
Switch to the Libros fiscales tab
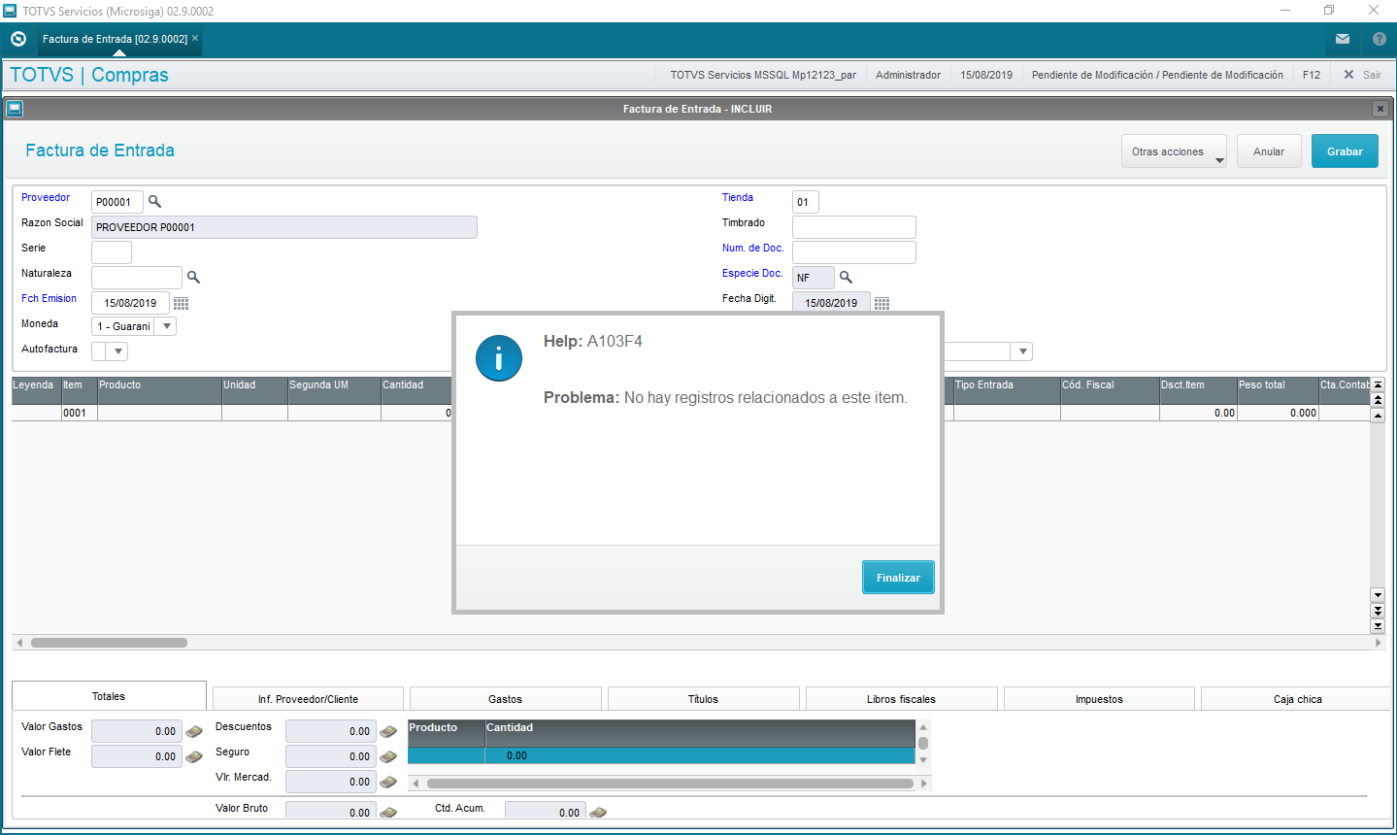[x=901, y=699]
